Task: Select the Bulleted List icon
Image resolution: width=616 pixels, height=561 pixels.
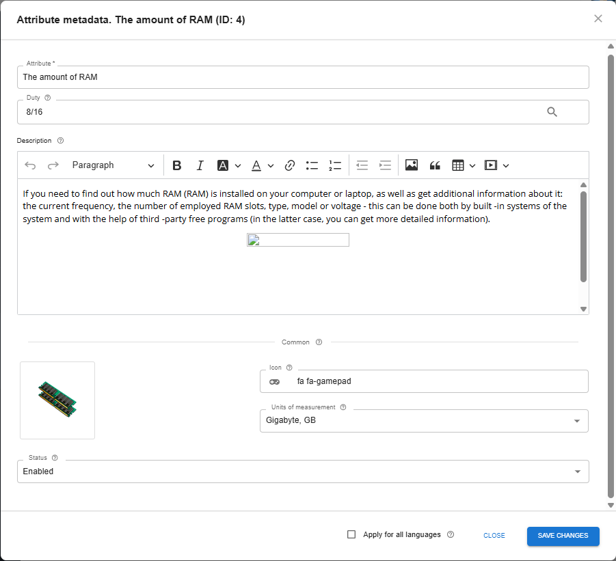Action: tap(312, 165)
